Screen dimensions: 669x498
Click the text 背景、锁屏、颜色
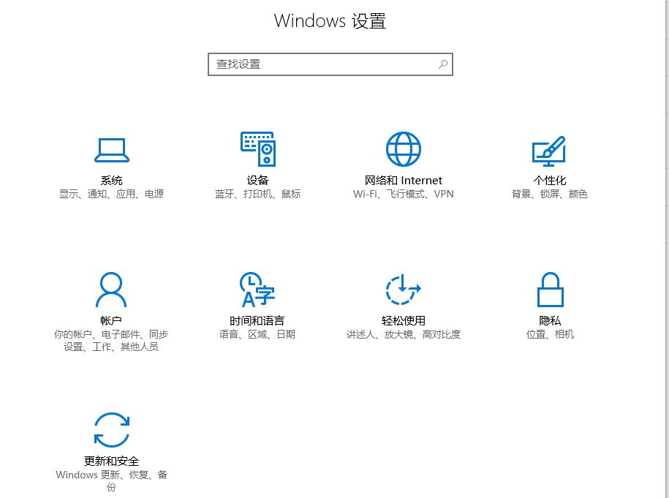(x=550, y=195)
